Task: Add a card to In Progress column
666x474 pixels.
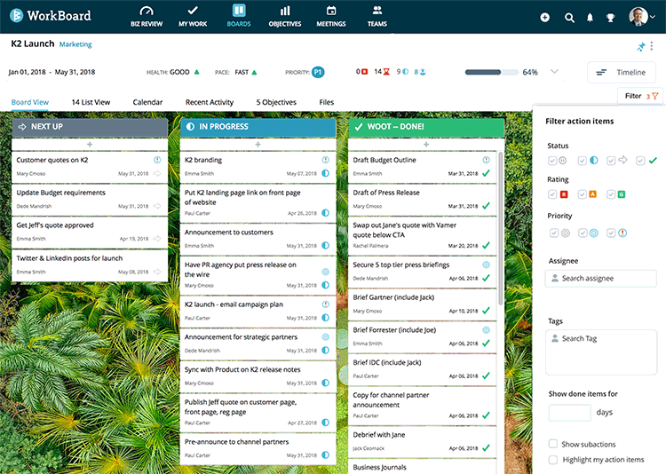Action: point(258,145)
